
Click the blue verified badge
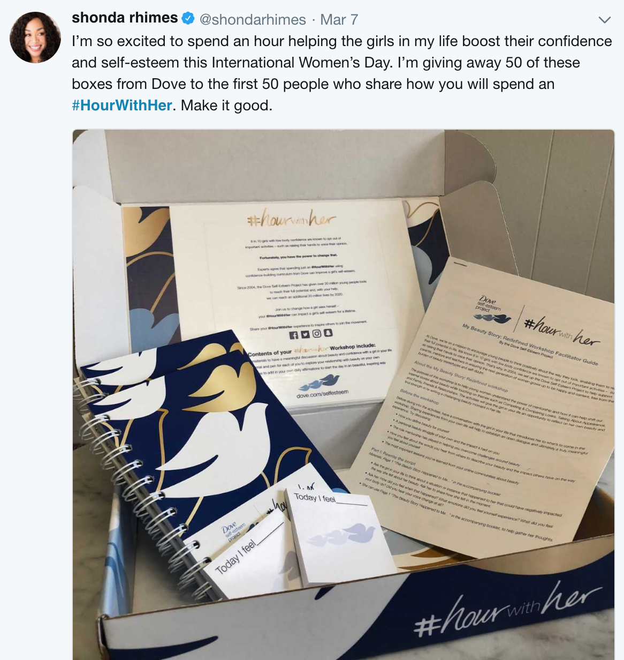188,19
